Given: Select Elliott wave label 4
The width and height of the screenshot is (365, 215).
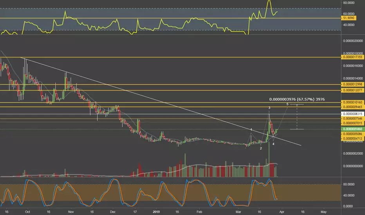Looking at the screenshot, I should [273, 144].
